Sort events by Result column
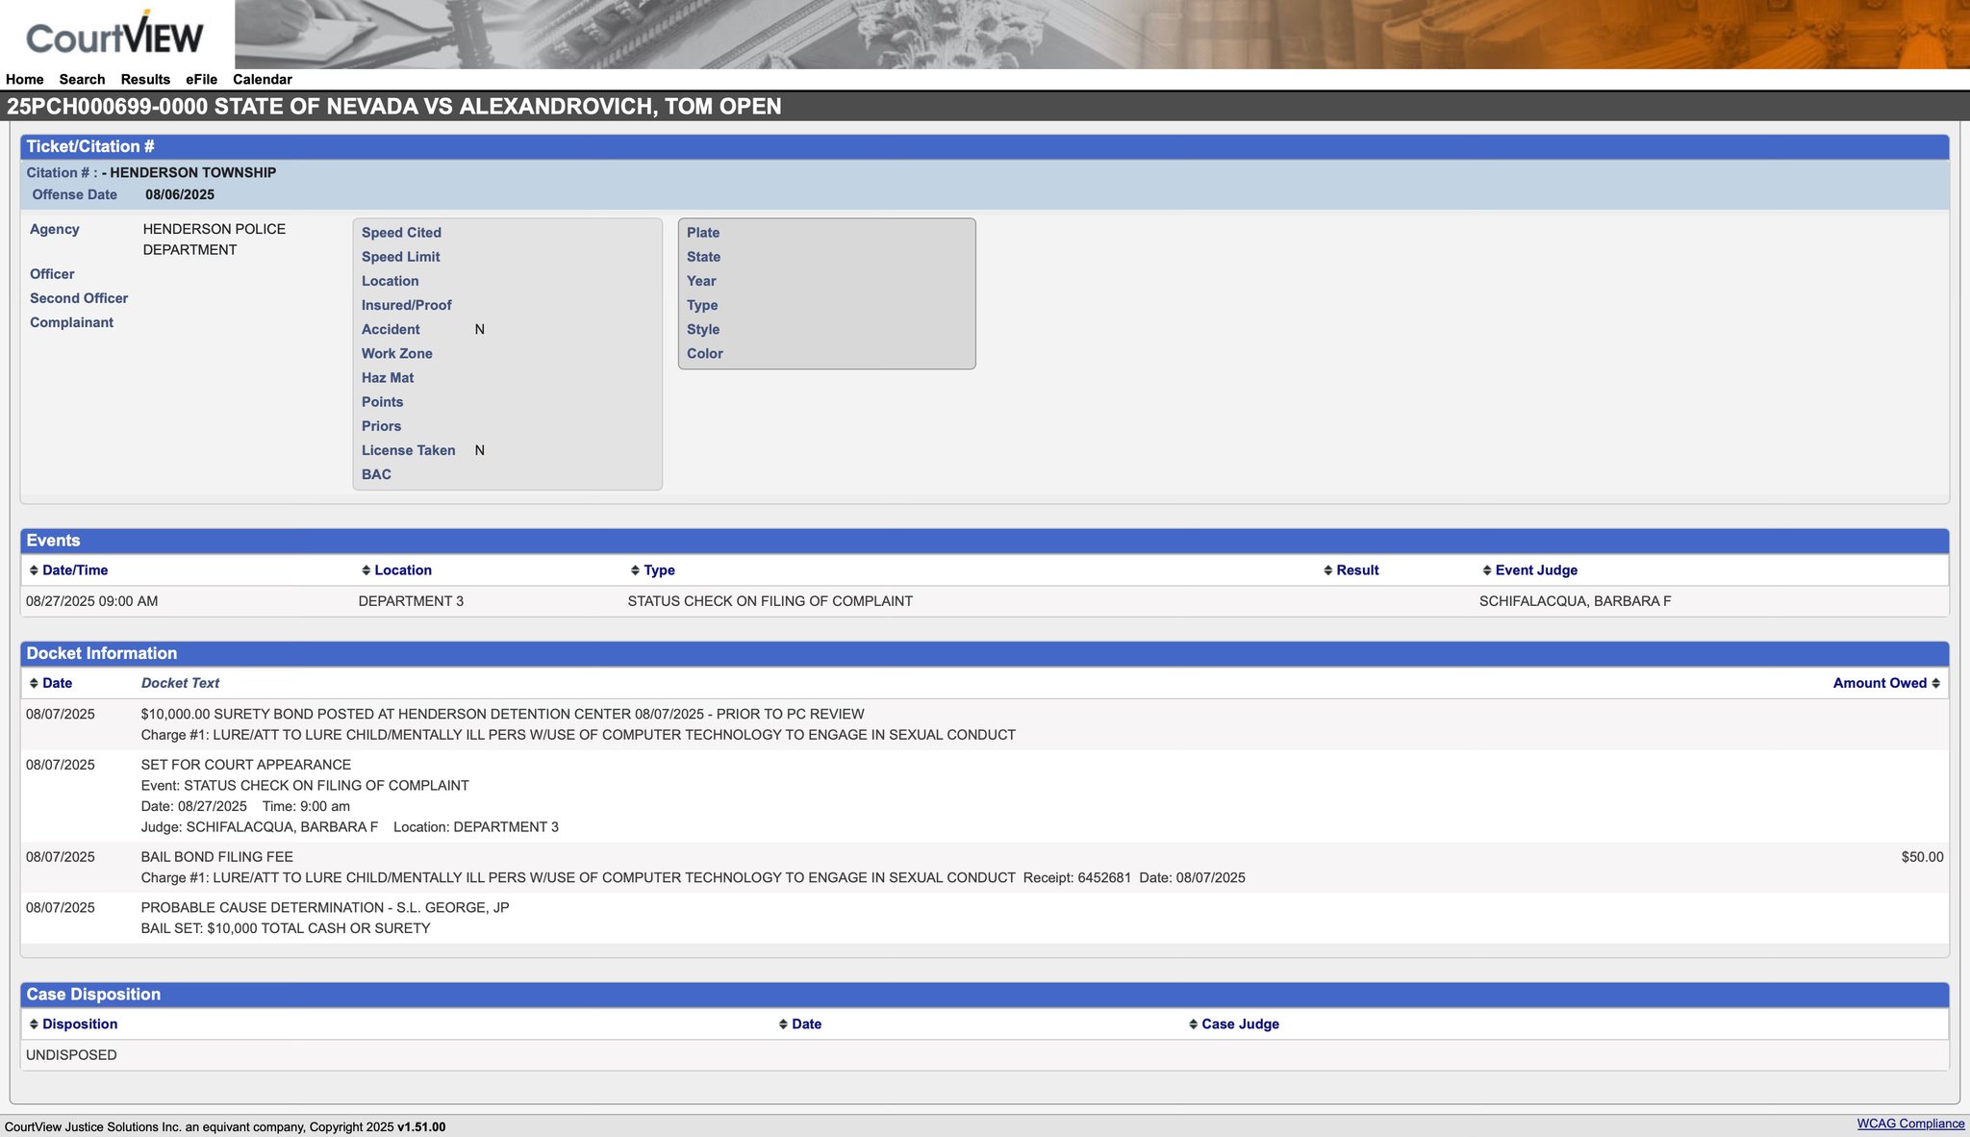The height and width of the screenshot is (1137, 1970). [x=1356, y=570]
